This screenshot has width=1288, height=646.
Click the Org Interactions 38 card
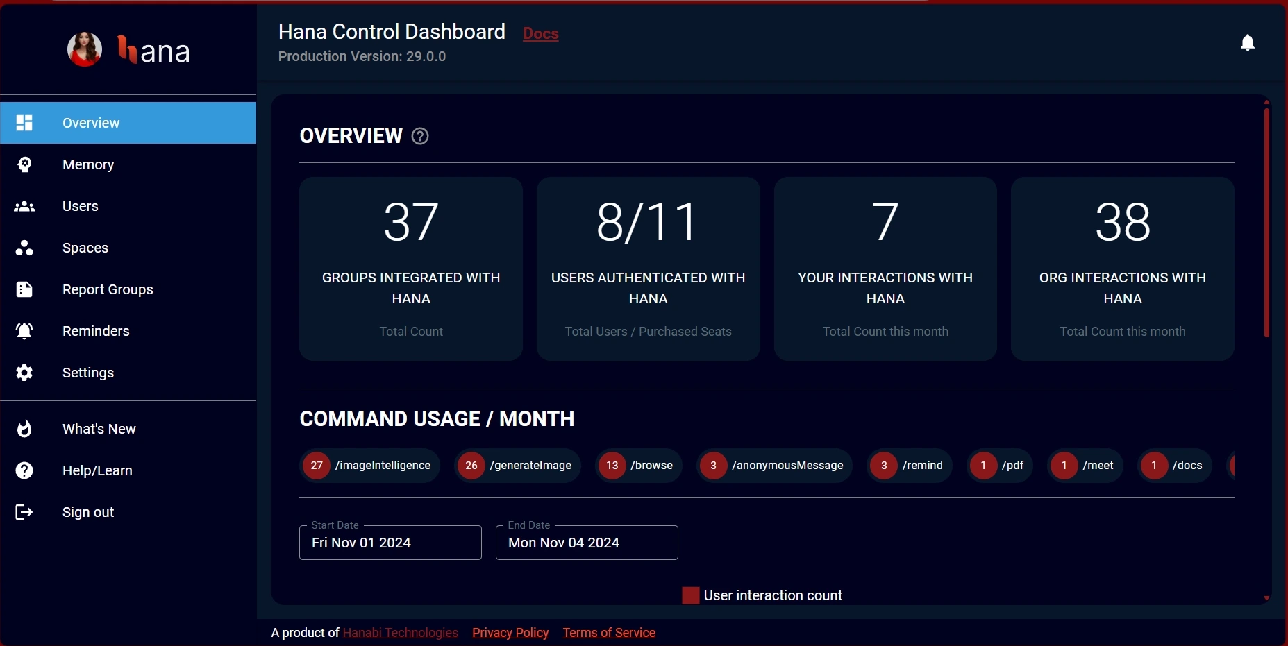tap(1123, 269)
